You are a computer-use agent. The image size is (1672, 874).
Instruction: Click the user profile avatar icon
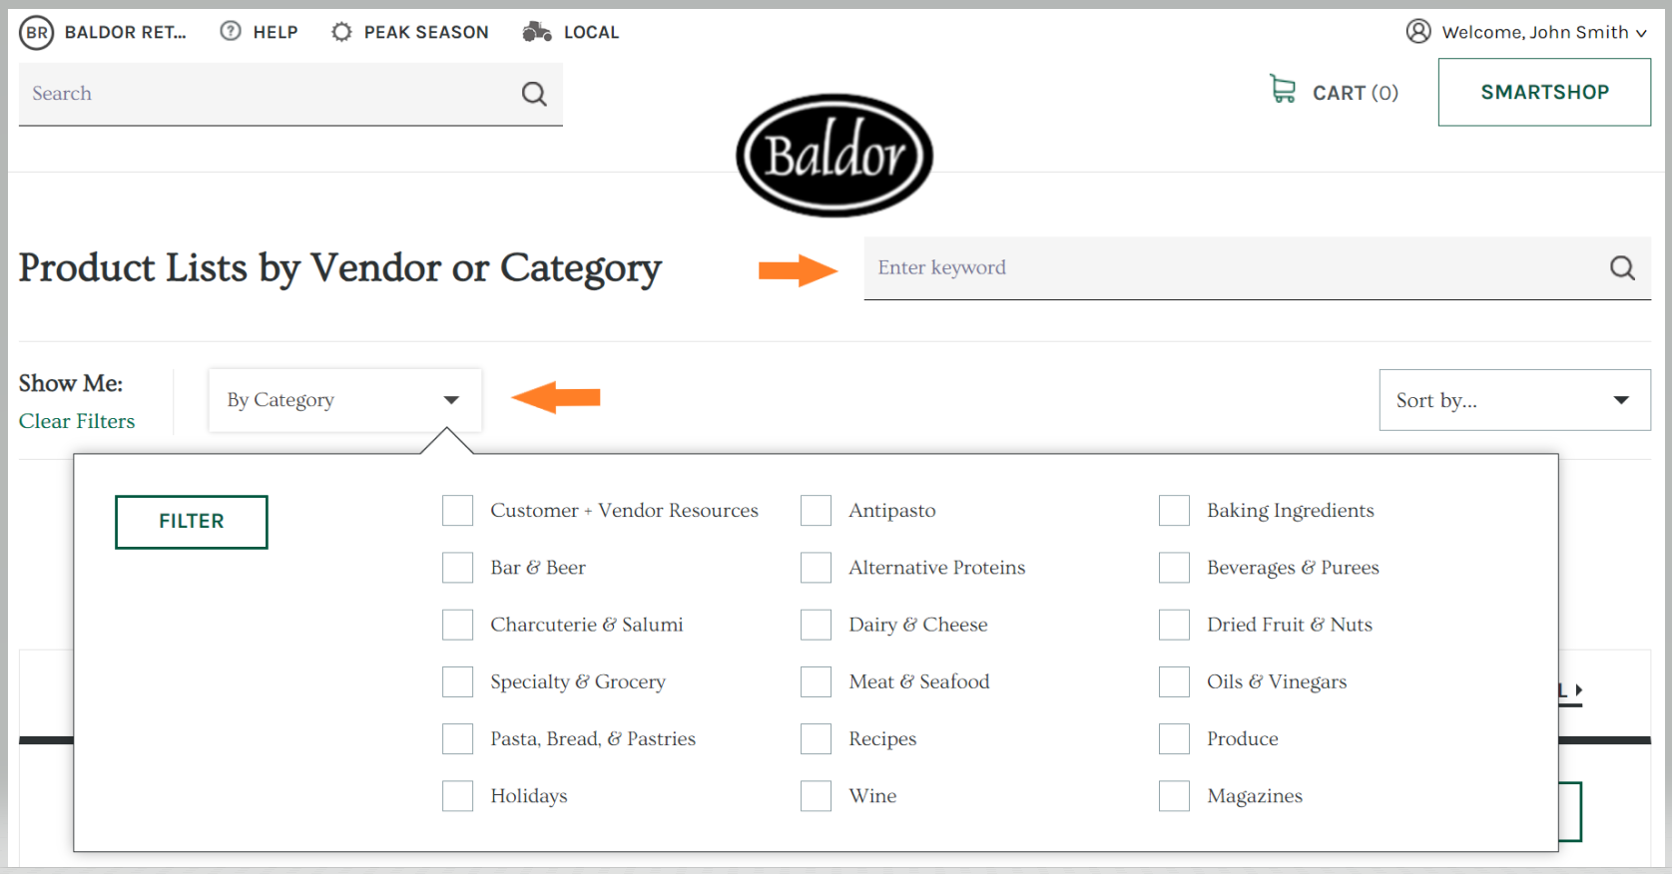1418,31
